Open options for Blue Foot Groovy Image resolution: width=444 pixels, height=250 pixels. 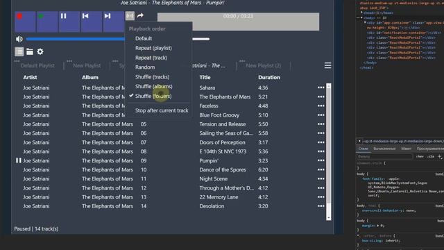321,115
